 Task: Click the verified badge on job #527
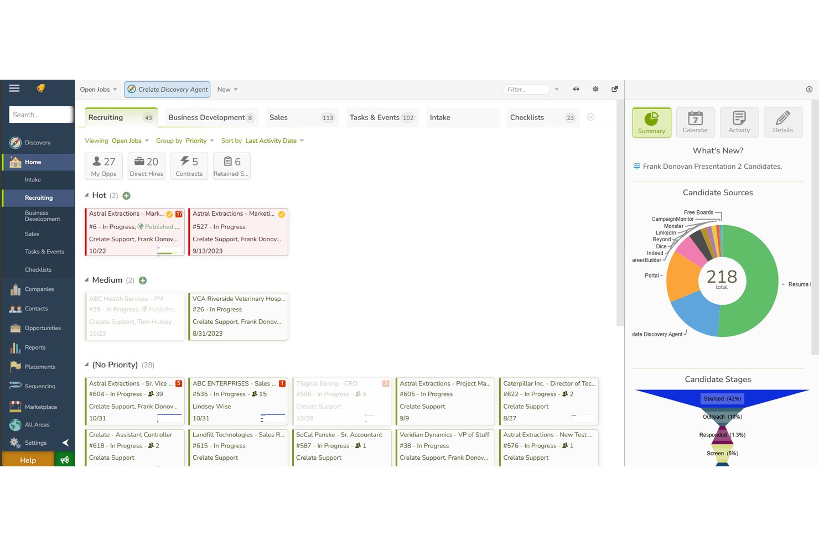[282, 214]
